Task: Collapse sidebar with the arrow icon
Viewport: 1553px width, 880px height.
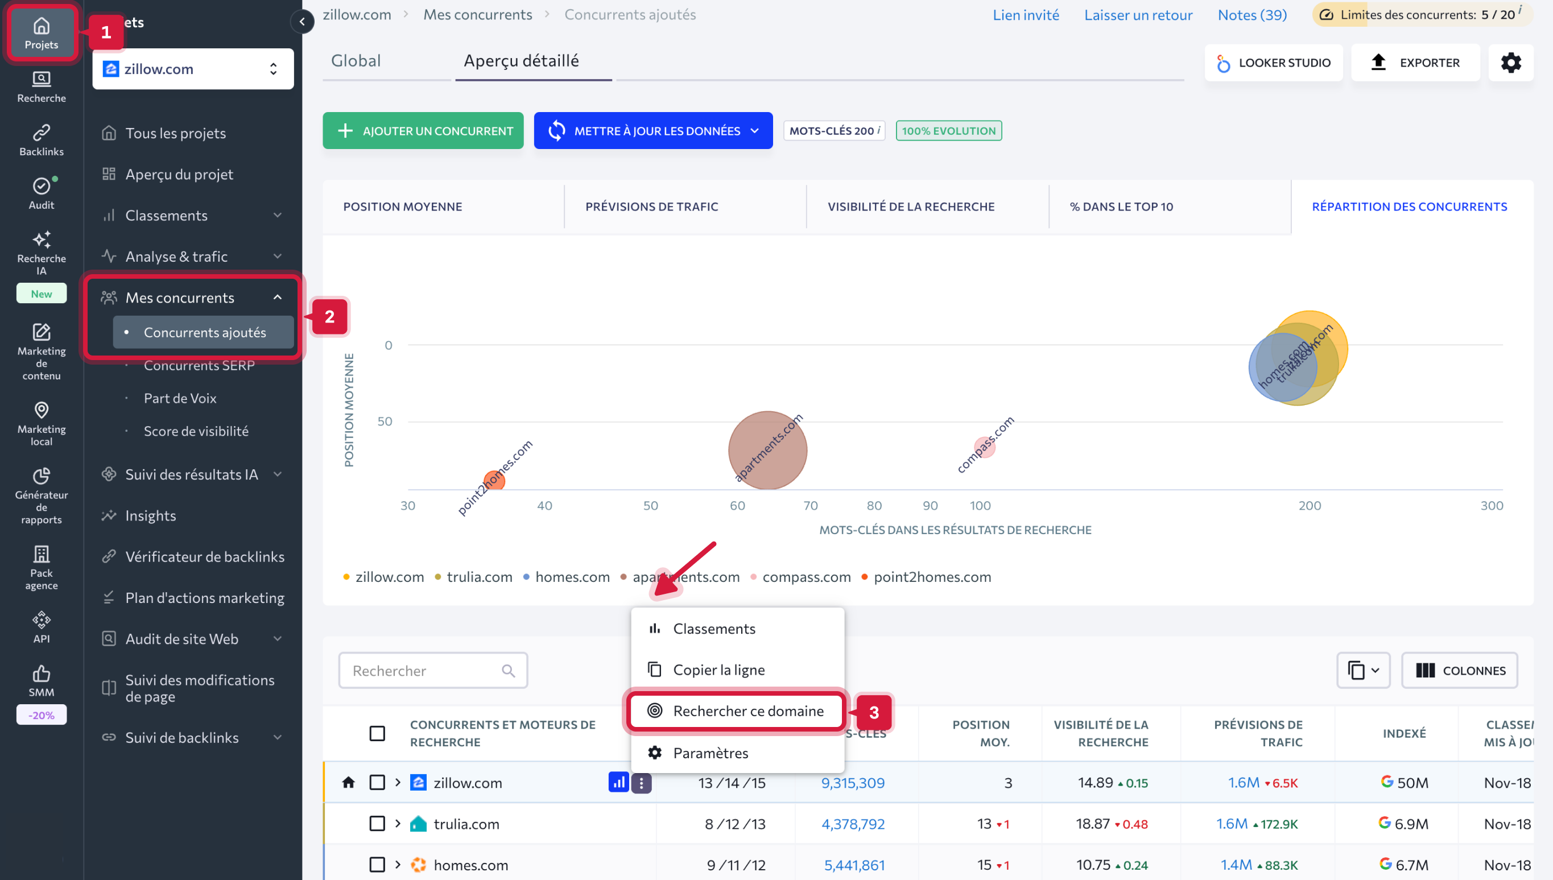Action: 302,22
